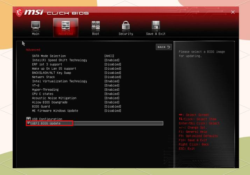Viewport: 250px width, 175px height.
Task: Select the ME firmware Windows Update label
Action: (55, 111)
